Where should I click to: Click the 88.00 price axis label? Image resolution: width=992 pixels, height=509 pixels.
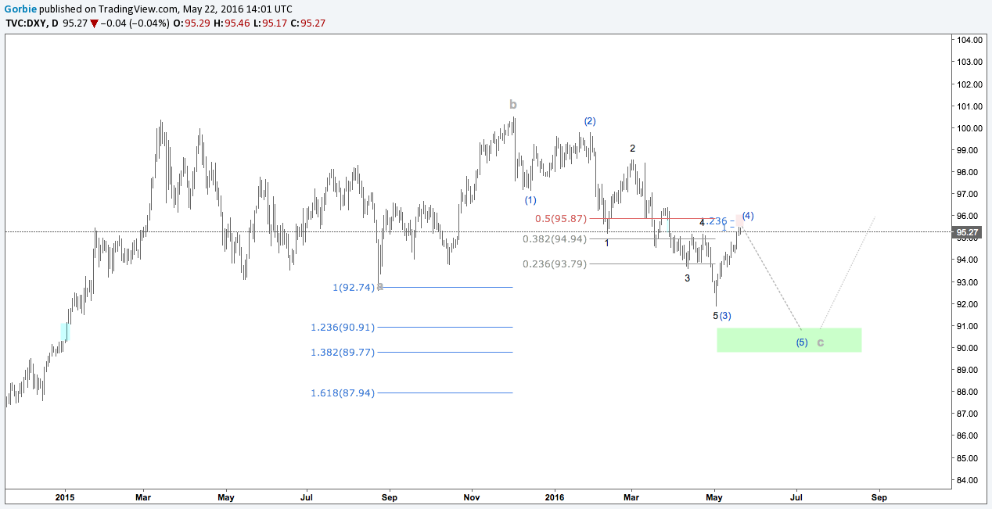pos(969,392)
